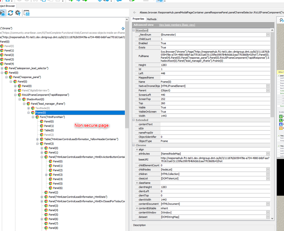Click the blue mapped-object icon beside chrome node

click(x=123, y=28)
